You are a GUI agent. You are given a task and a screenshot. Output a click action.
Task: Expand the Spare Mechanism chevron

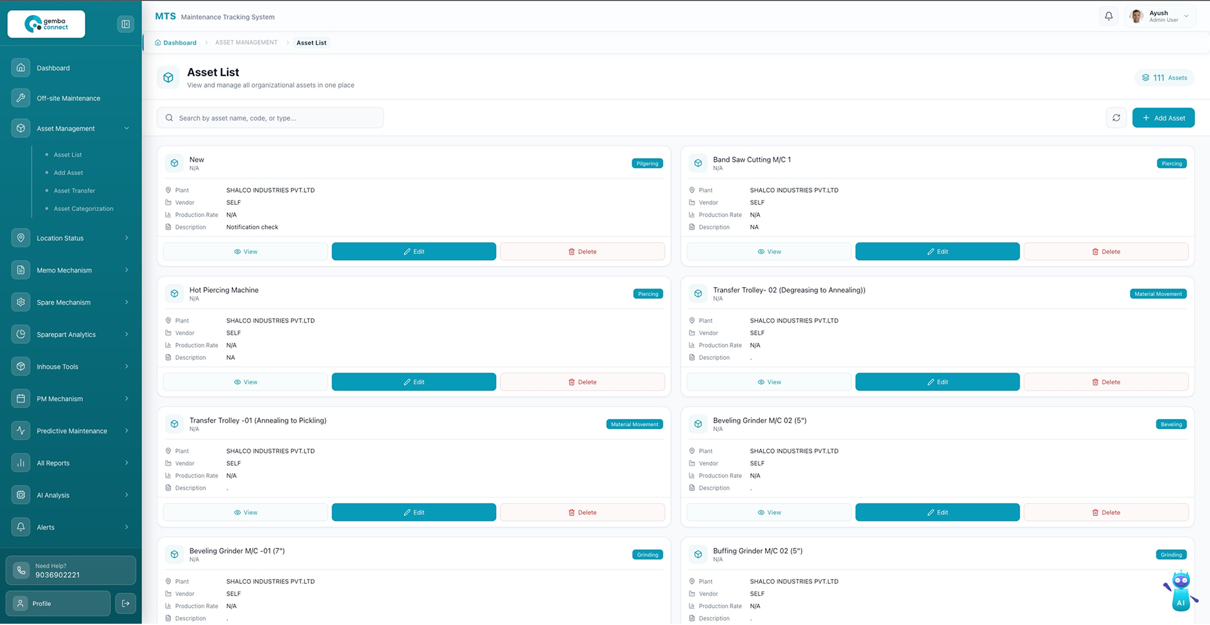point(127,302)
